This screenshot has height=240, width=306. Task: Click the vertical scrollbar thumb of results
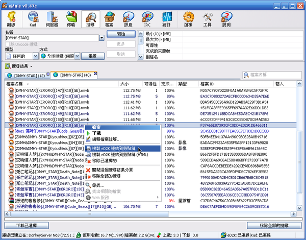pyautogui.click(x=299, y=162)
